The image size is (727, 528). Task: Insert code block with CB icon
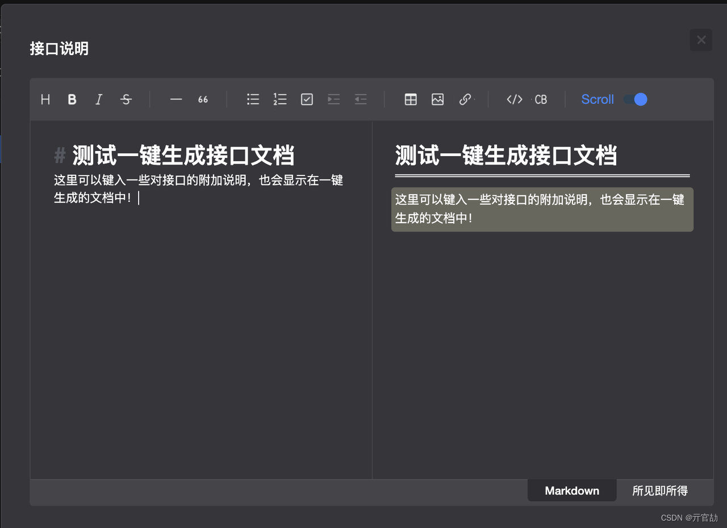[x=541, y=99]
